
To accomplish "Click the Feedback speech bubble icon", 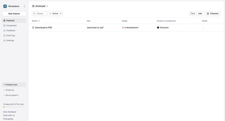I will point(4,30).
